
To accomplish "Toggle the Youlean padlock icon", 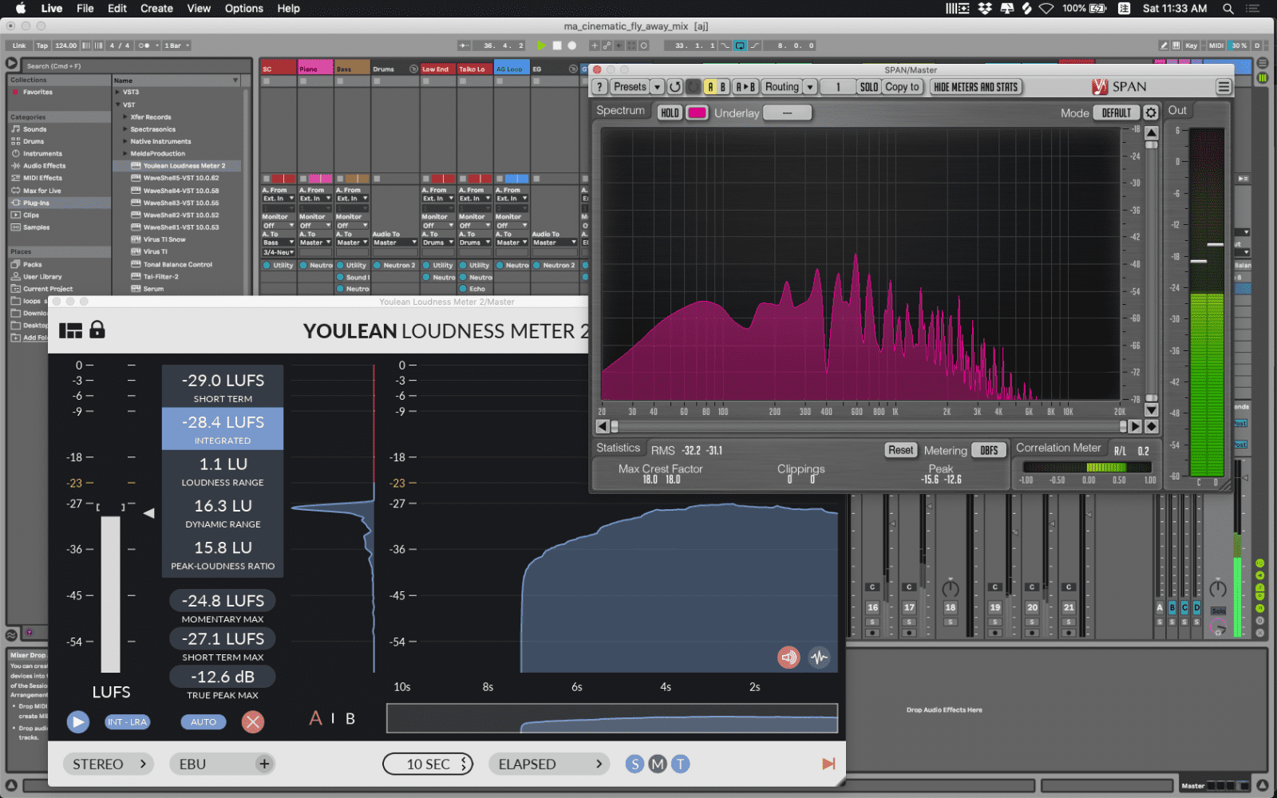I will click(97, 329).
